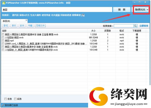Open the 随便找找 dropdown arrow
This screenshot has height=108, width=151.
(x=147, y=10)
